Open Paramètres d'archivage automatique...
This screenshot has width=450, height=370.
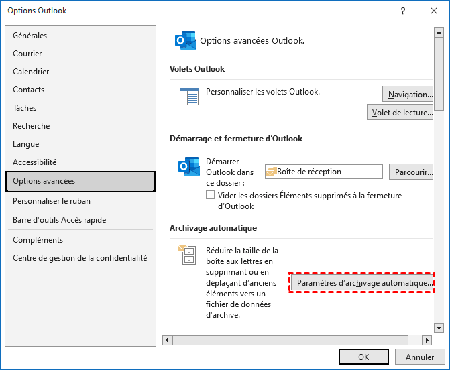[x=362, y=283]
